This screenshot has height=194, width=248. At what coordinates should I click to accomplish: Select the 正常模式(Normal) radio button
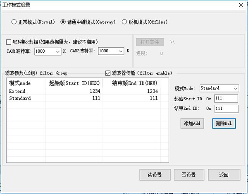point(14,22)
